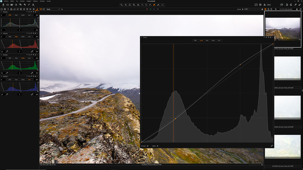Collapse the Curva panel chevron
Viewport: 303px width, 170px height.
(x=141, y=37)
